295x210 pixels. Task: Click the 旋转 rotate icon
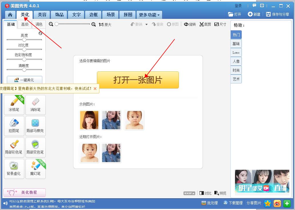[x=190, y=24]
